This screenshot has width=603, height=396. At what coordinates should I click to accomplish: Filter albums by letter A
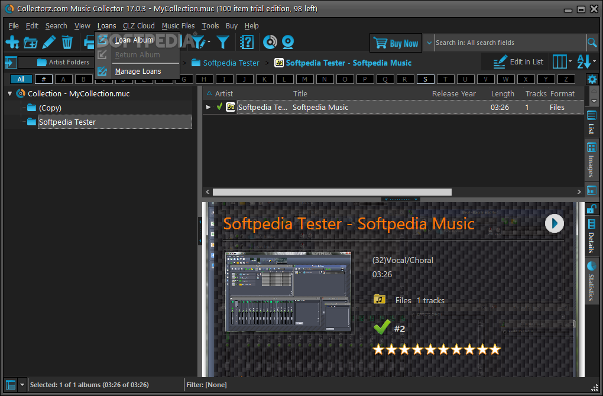coord(63,79)
